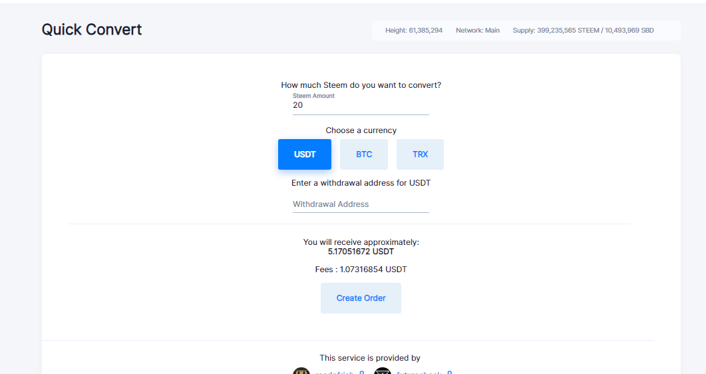This screenshot has height=374, width=706.
Task: Click the '5.17051672 USDT' receive amount
Action: coord(361,252)
